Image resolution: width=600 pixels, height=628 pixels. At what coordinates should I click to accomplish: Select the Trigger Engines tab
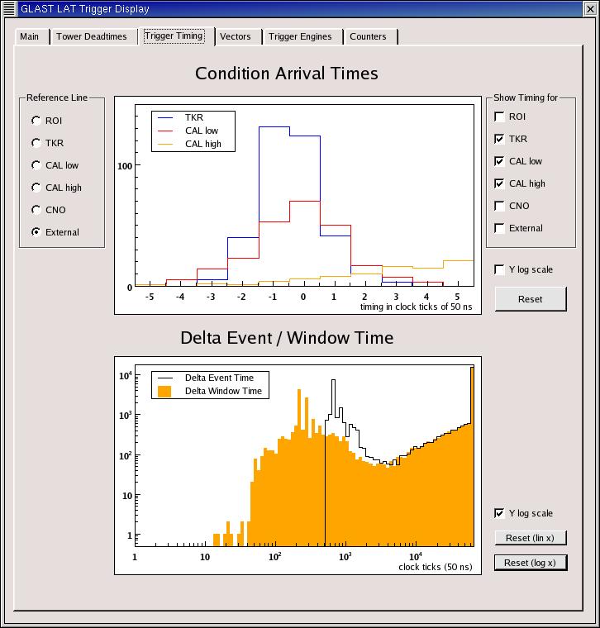tap(300, 36)
